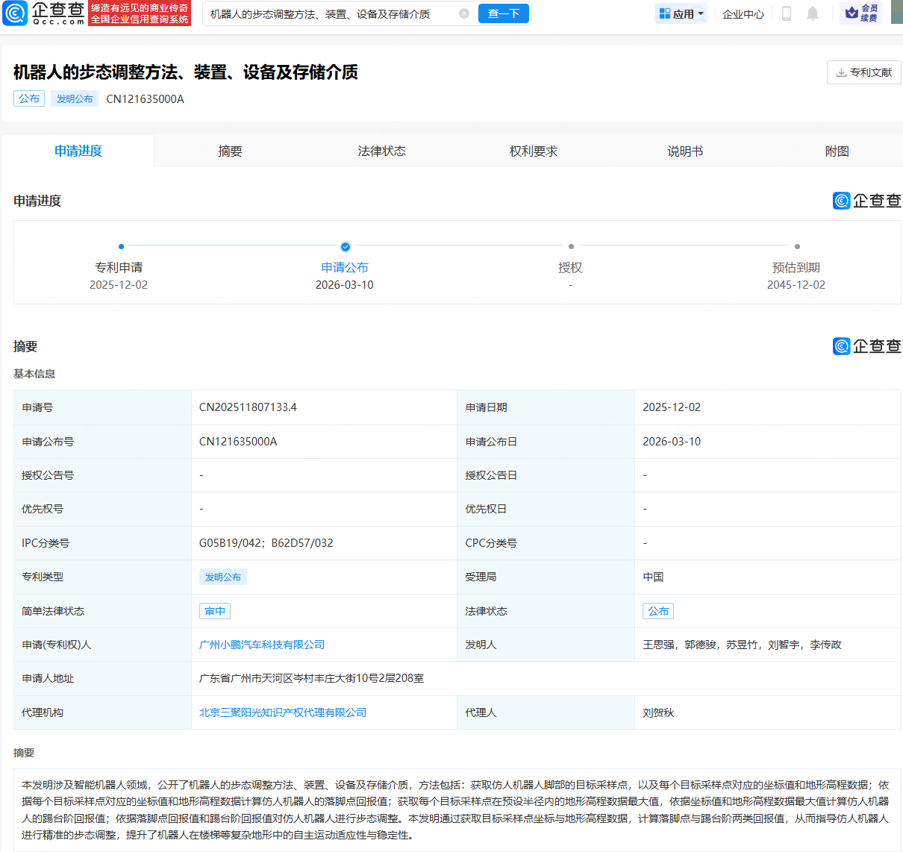Go to 企业中心 in the top bar

[x=743, y=13]
